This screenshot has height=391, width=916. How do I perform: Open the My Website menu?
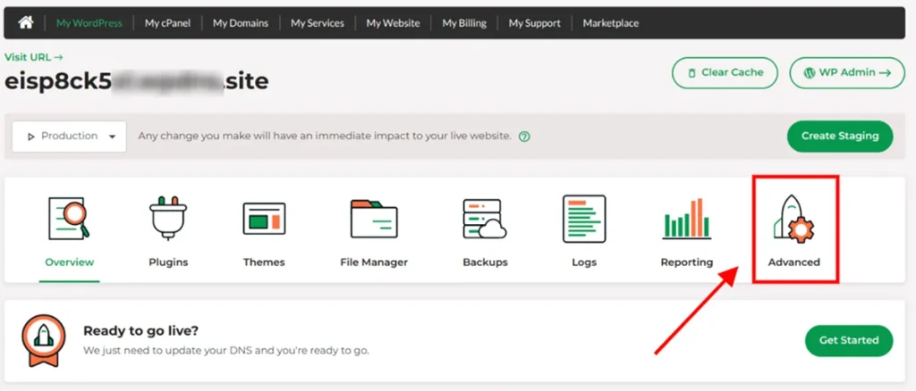click(x=394, y=23)
